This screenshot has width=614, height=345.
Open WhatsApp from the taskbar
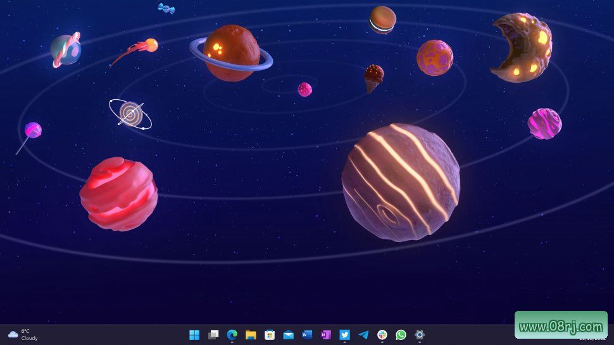[x=401, y=335]
